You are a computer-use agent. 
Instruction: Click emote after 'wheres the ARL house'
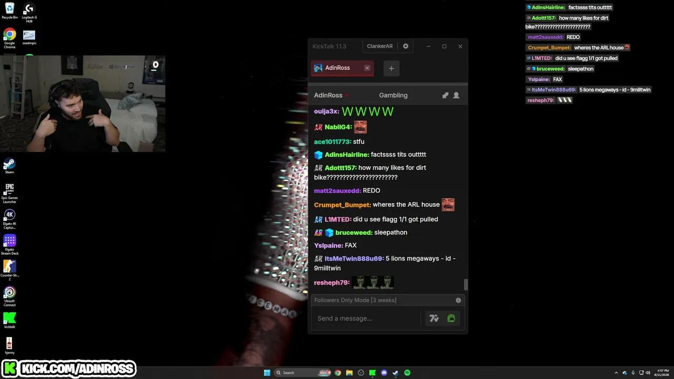448,205
